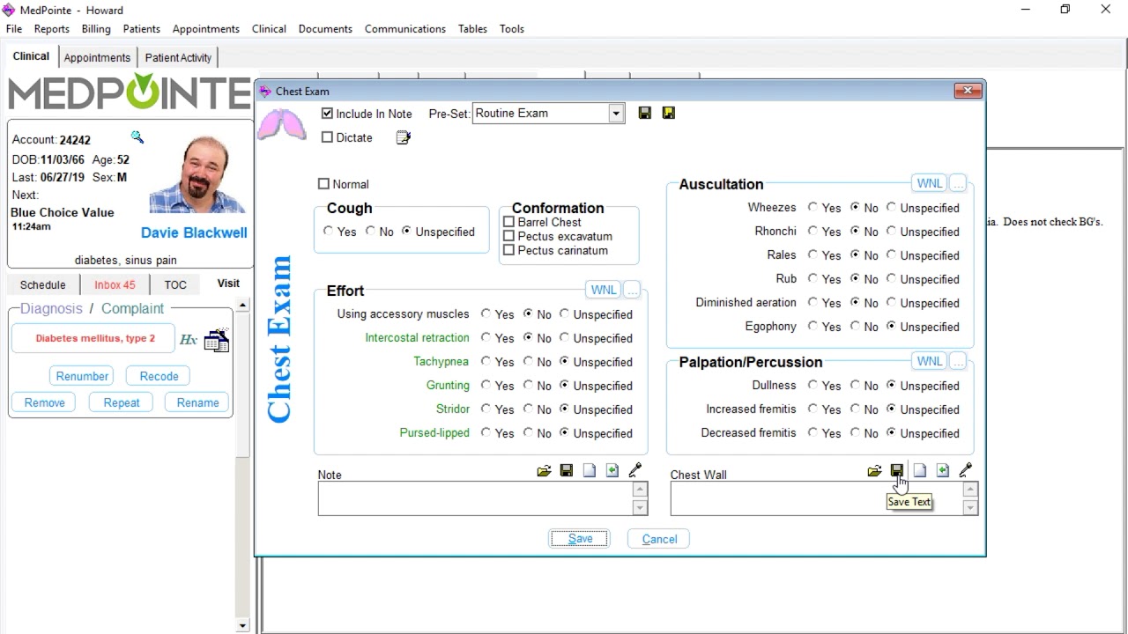This screenshot has height=634, width=1128.
Task: Check the Normal checkbox
Action: pyautogui.click(x=323, y=184)
